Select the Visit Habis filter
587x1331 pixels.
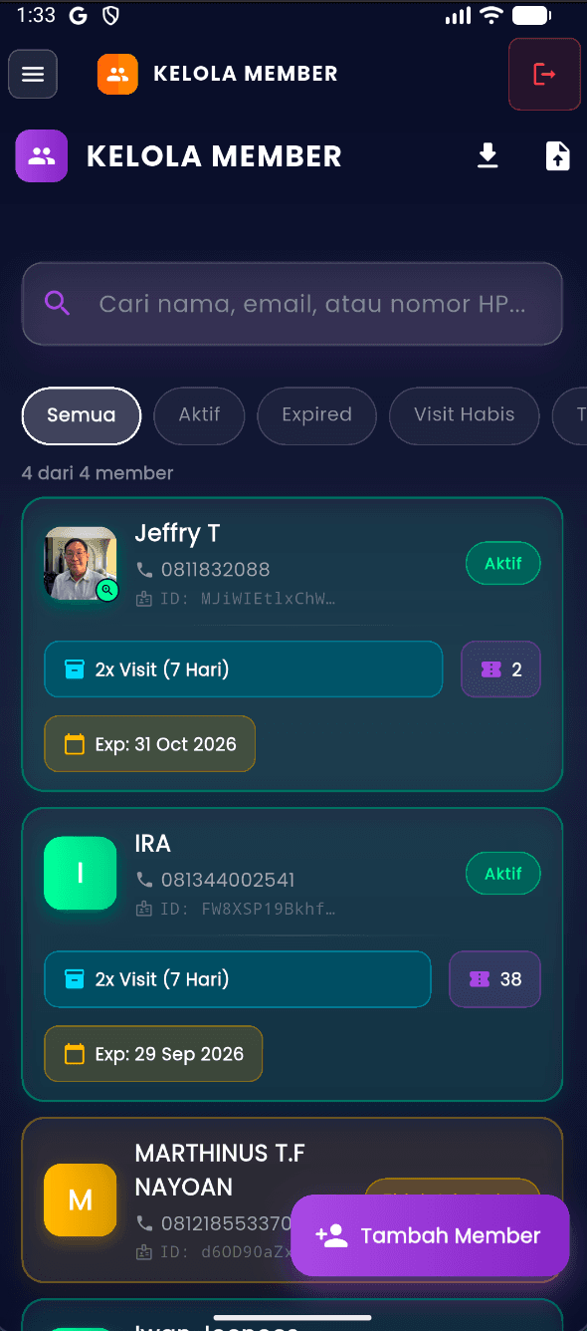tap(465, 415)
